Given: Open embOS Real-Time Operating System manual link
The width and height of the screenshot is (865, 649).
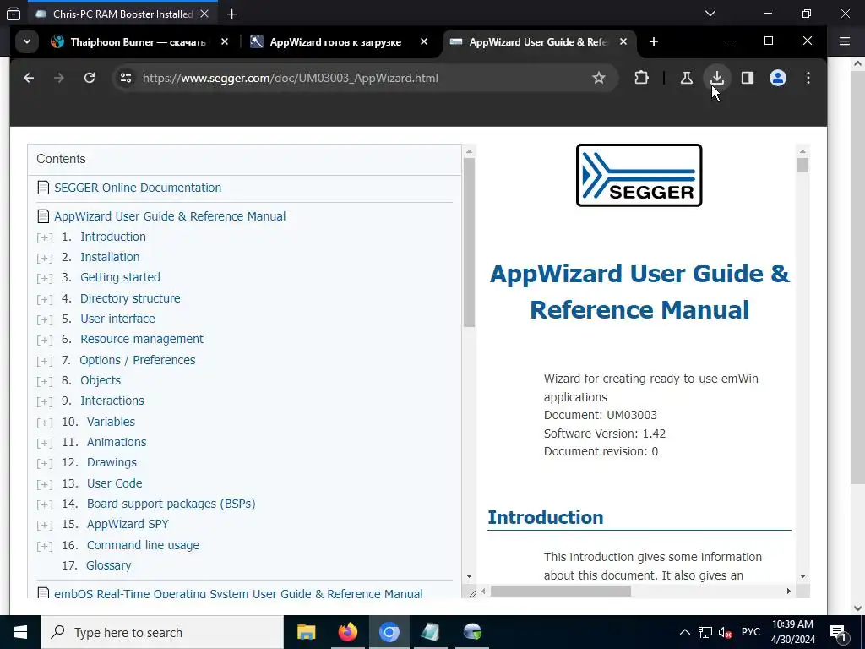Looking at the screenshot, I should 238,594.
